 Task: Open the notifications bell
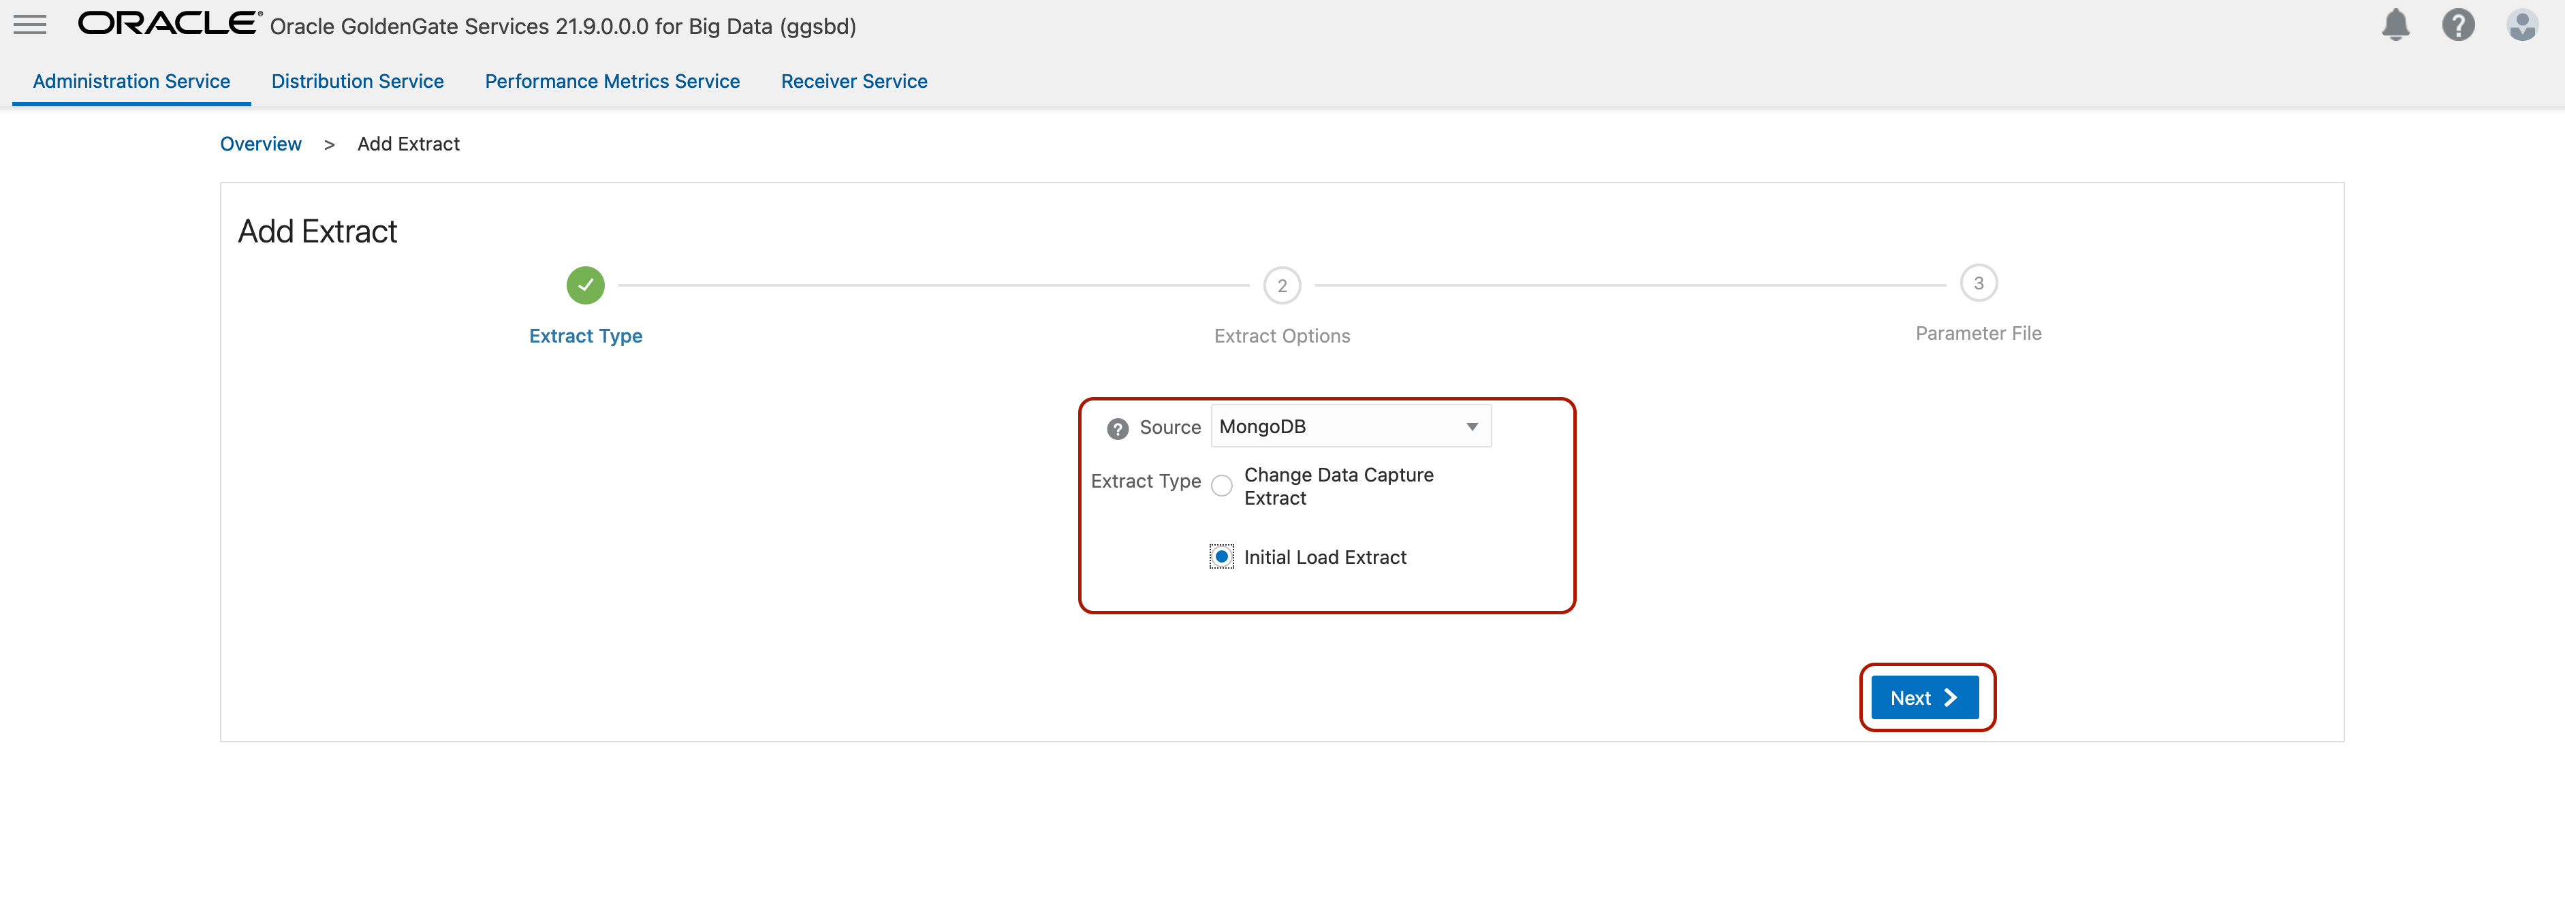pos(2395,25)
